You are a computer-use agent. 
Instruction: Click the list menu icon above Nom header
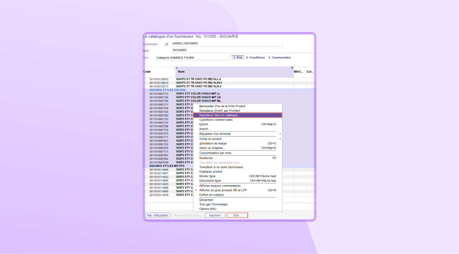coord(177,68)
